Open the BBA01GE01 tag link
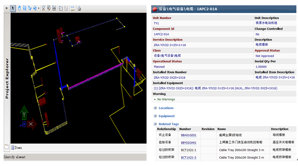Viewport: 298px width, 166px height. point(188,135)
